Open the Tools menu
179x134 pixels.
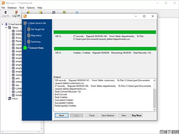click(22, 7)
